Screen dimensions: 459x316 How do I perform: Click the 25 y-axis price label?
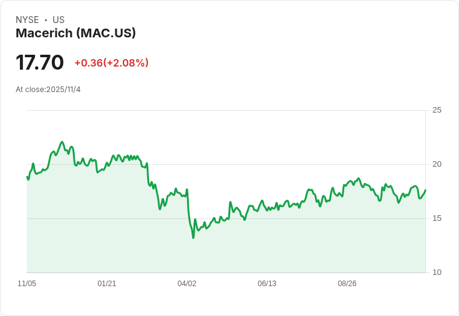437,110
